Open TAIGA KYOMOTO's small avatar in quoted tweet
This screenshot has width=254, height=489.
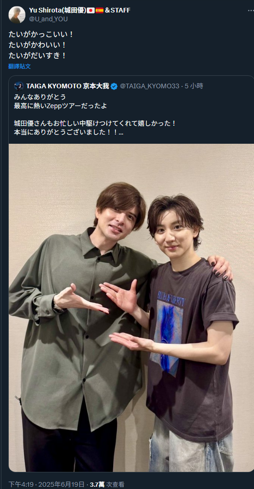tap(19, 86)
